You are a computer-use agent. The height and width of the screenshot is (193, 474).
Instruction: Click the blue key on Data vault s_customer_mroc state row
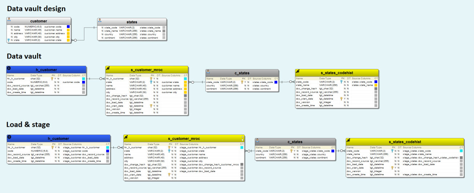[x=151, y=82]
